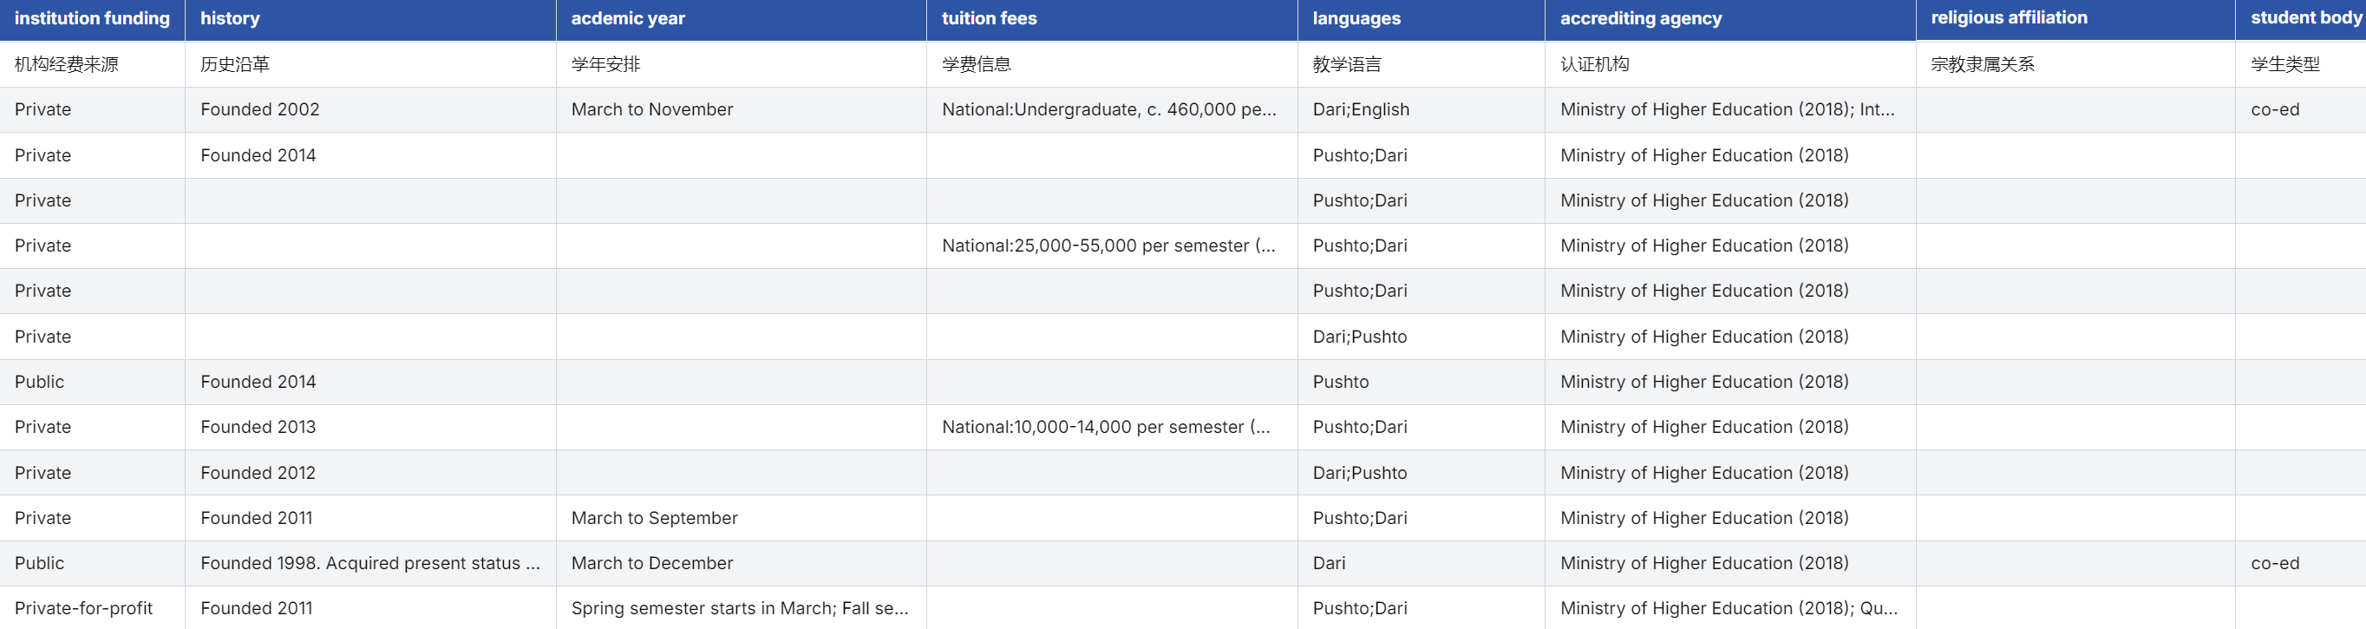Click the "Spring semester starts in March" cell
The image size is (2366, 629).
(739, 608)
